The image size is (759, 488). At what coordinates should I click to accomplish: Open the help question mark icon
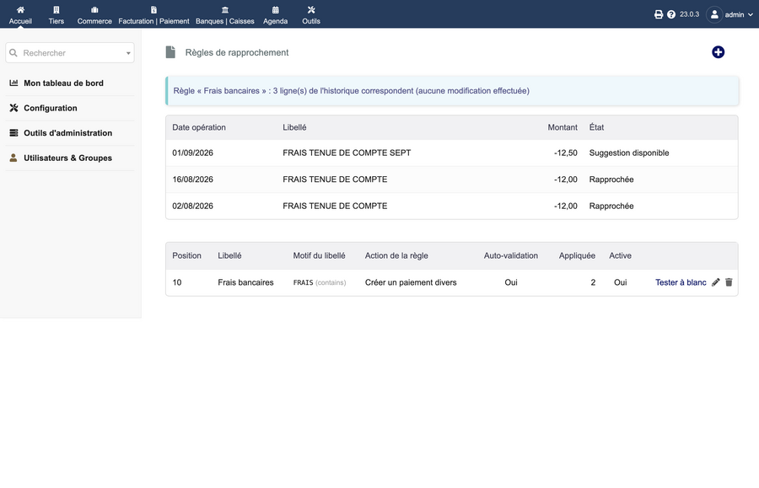671,14
